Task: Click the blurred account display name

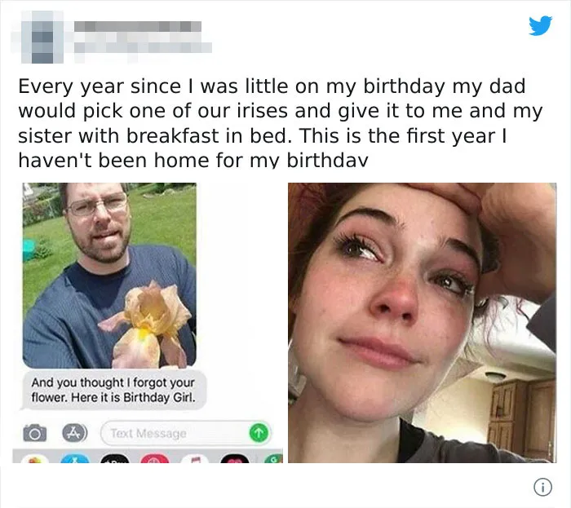Action: click(138, 27)
